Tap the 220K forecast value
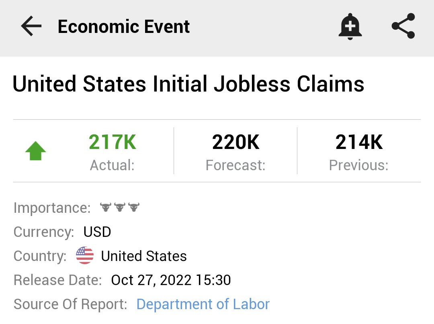The image size is (434, 324). pos(235,142)
